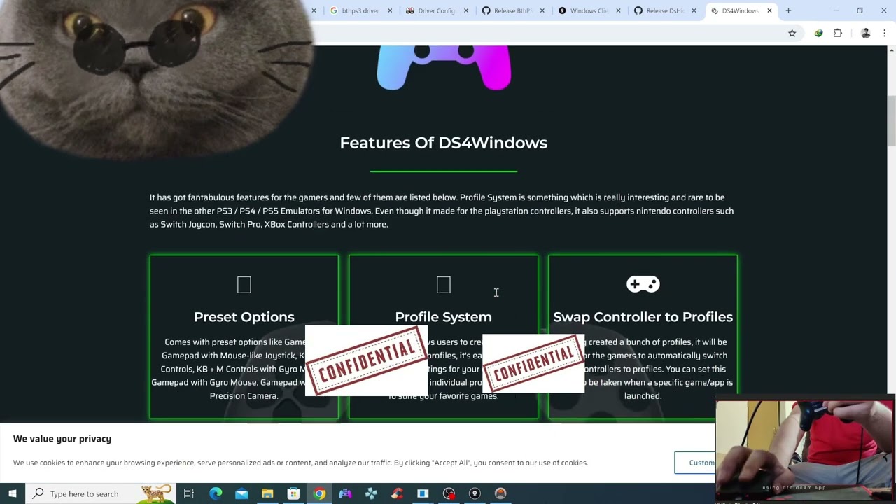Switch to the 'Release DsHi' GitHub tab
Viewport: 896px width, 504px height.
point(664,10)
